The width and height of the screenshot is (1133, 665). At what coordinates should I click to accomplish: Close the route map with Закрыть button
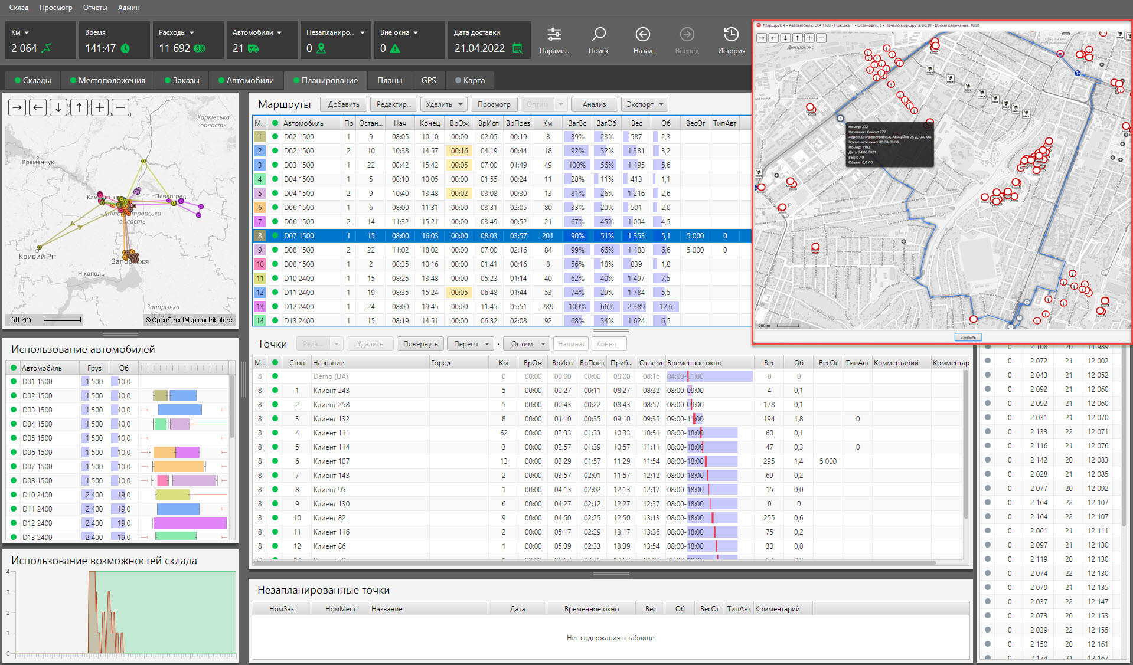968,337
